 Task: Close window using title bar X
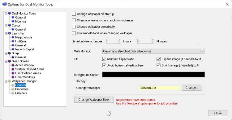[x=227, y=4]
